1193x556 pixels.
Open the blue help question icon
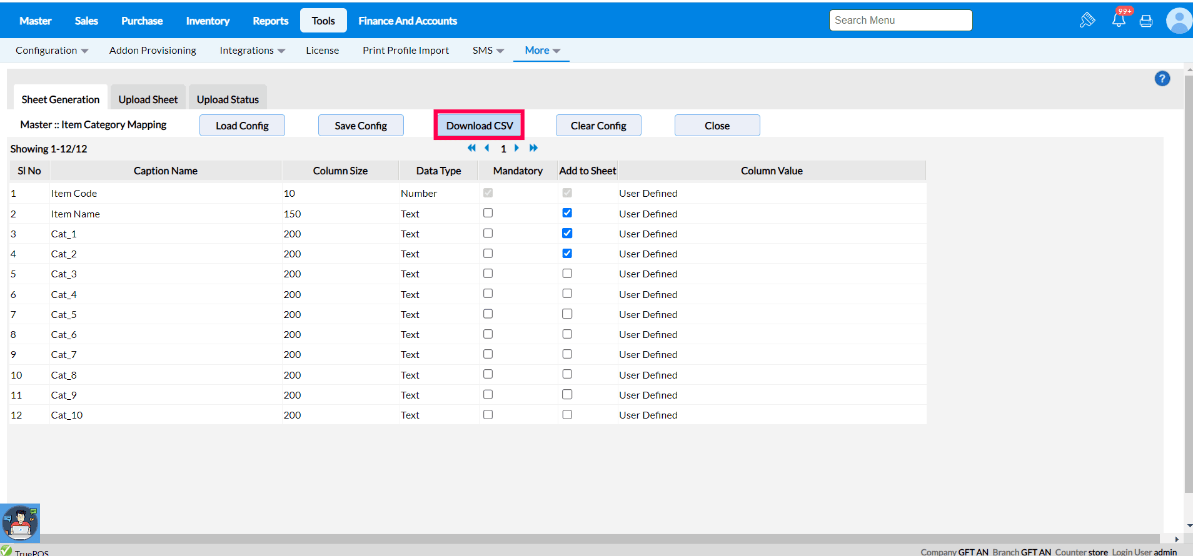1162,79
